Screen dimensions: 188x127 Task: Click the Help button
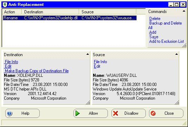(22, 113)
